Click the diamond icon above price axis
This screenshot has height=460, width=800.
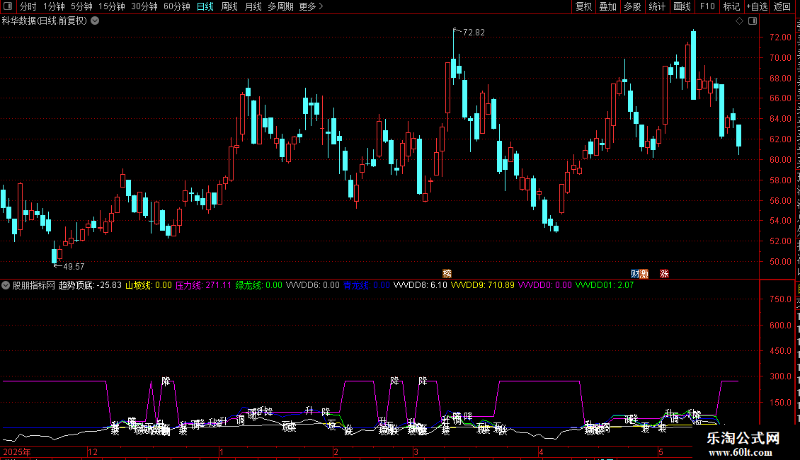[x=739, y=21]
